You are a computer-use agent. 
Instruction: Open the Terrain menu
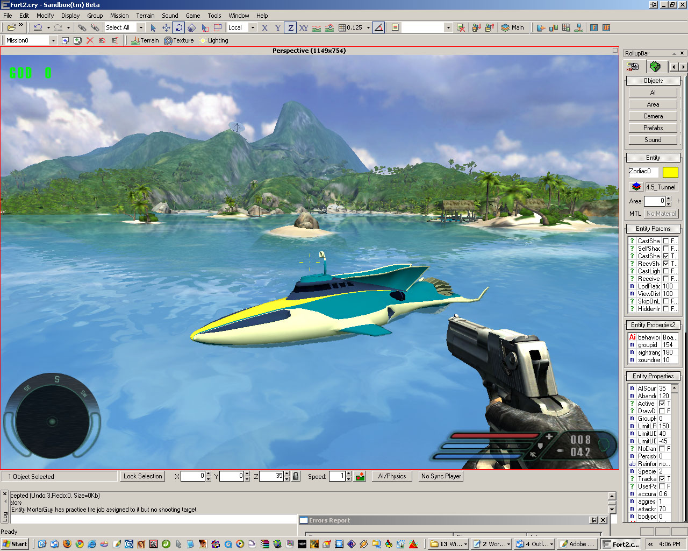[145, 16]
